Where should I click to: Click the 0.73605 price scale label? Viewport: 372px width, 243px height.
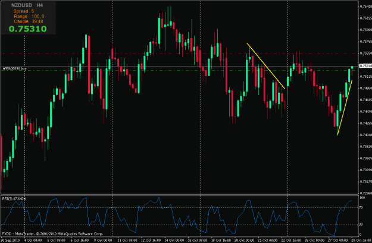(x=365, y=158)
